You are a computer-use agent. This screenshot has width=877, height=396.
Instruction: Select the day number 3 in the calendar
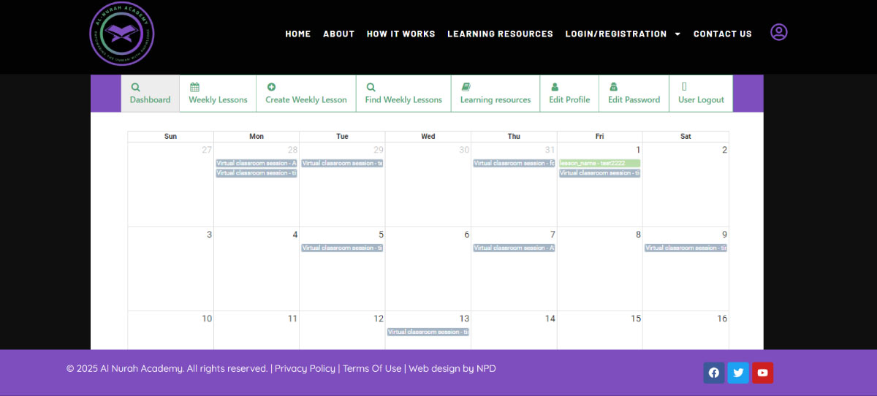[x=209, y=235]
